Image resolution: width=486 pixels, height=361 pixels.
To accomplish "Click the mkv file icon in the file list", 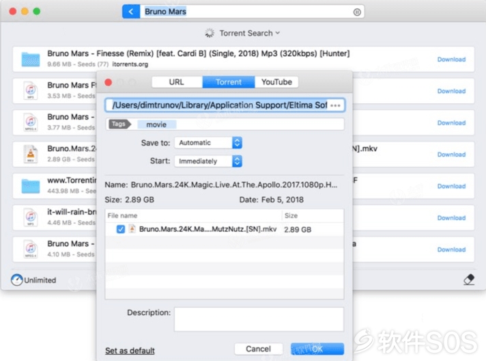I will [x=132, y=229].
